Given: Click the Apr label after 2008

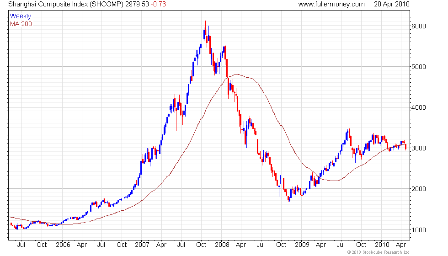Looking at the screenshot, I should click(241, 245).
